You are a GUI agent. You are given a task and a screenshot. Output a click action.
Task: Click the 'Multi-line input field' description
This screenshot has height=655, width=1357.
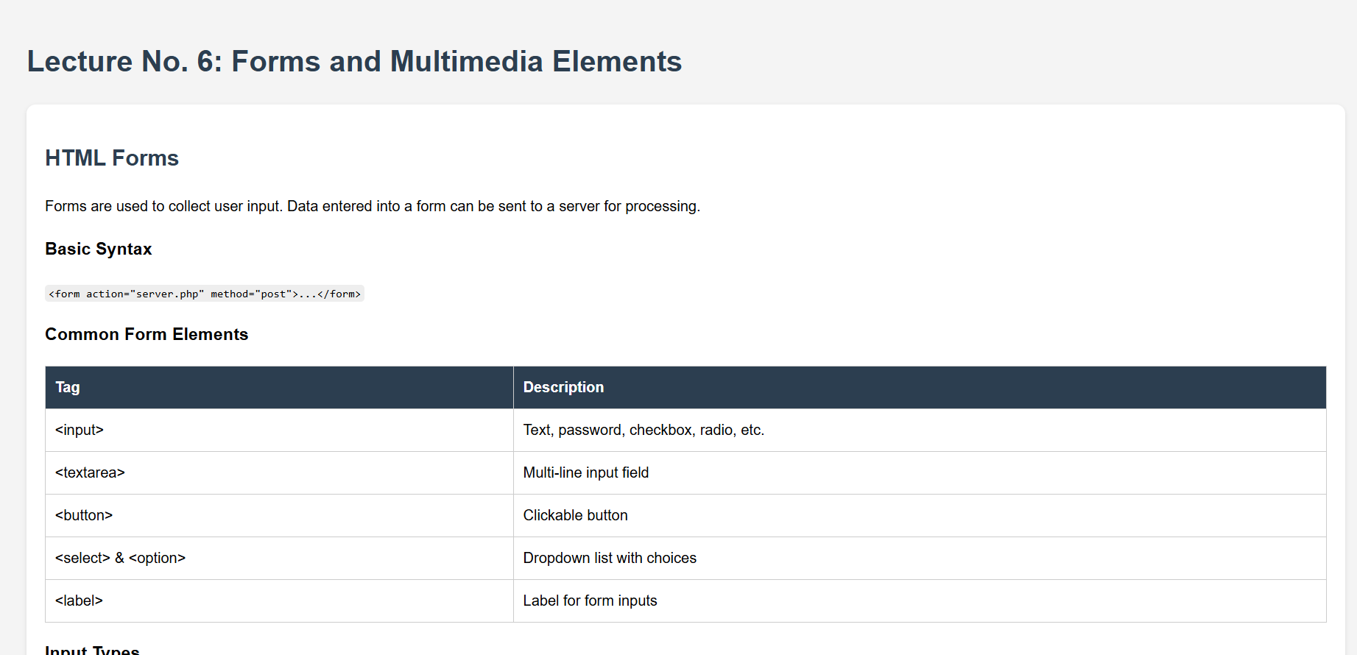click(x=585, y=473)
